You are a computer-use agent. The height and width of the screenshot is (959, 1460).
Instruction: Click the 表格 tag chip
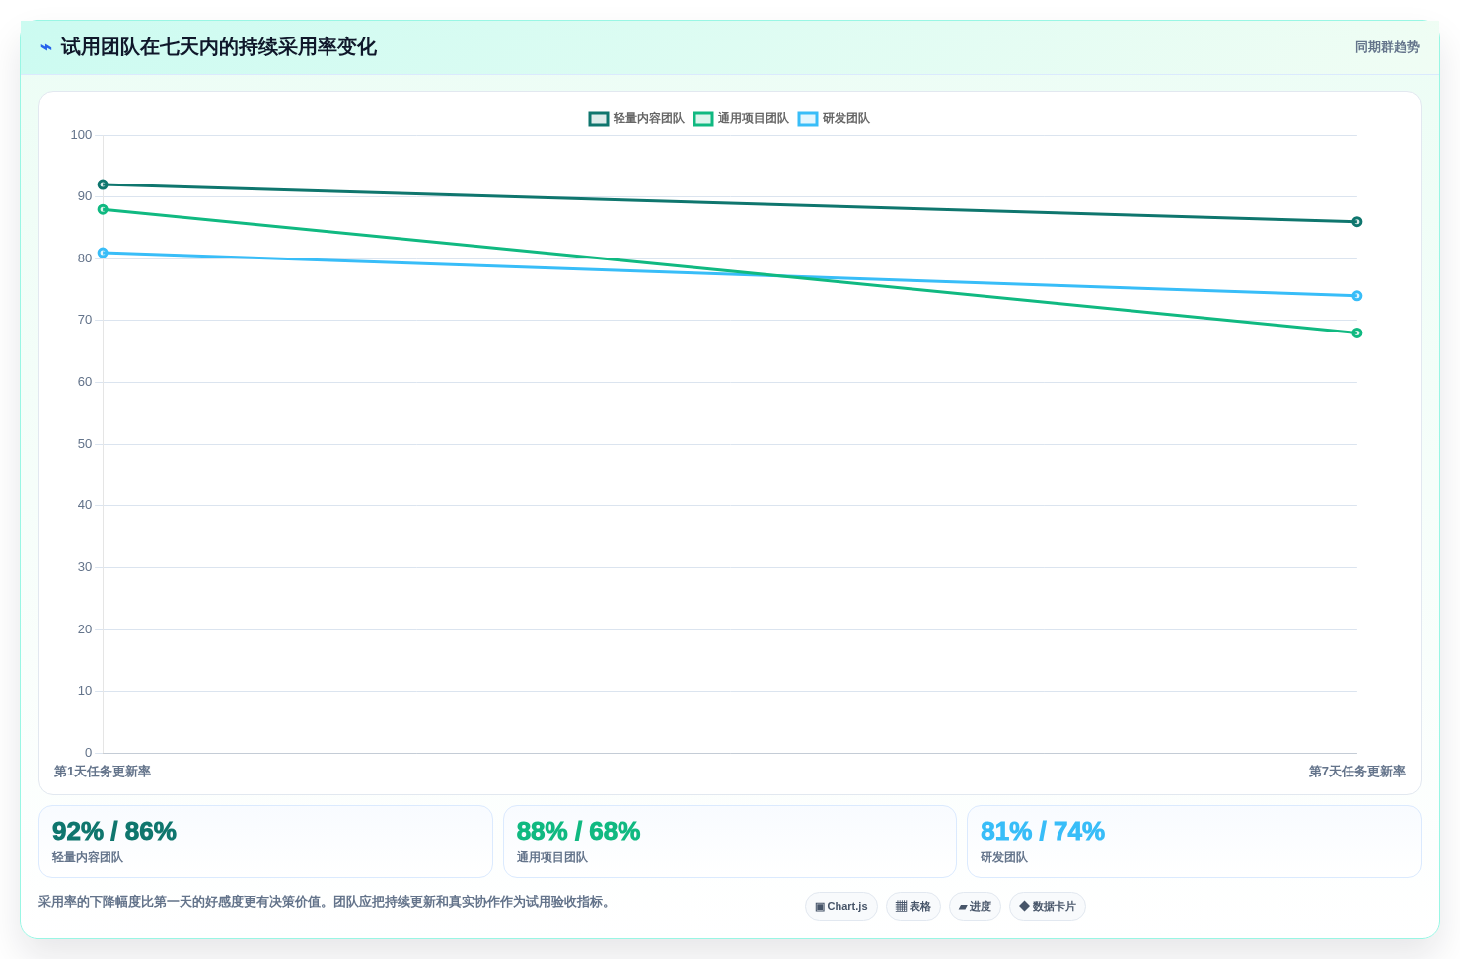pos(913,906)
